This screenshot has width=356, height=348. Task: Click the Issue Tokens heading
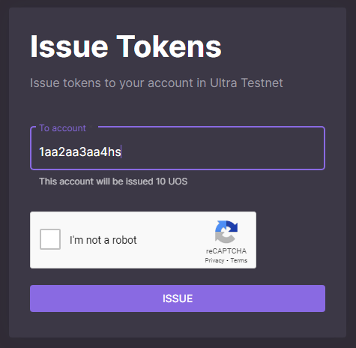point(126,46)
